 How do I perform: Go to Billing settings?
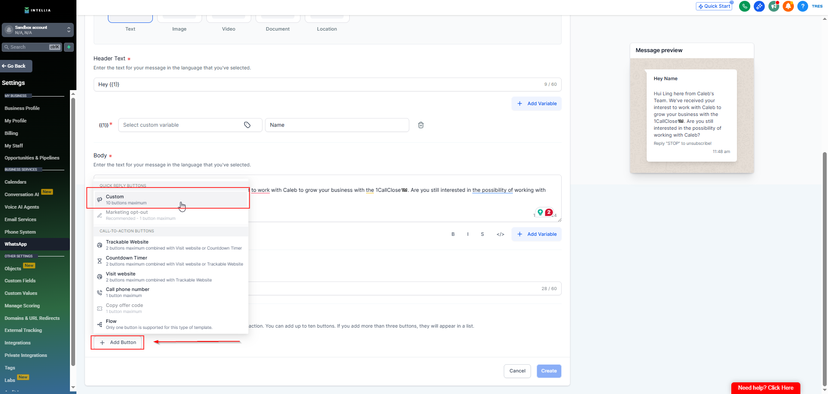tap(11, 133)
